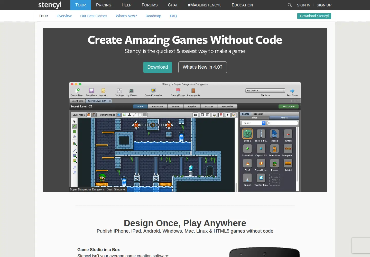The height and width of the screenshot is (257, 370).
Task: Click the Sign Up link
Action: pyautogui.click(x=324, y=5)
